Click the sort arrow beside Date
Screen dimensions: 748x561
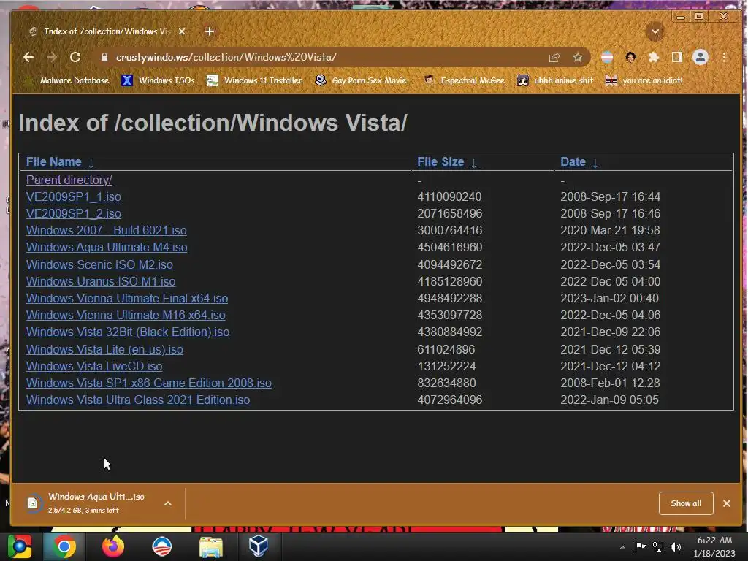tap(595, 163)
